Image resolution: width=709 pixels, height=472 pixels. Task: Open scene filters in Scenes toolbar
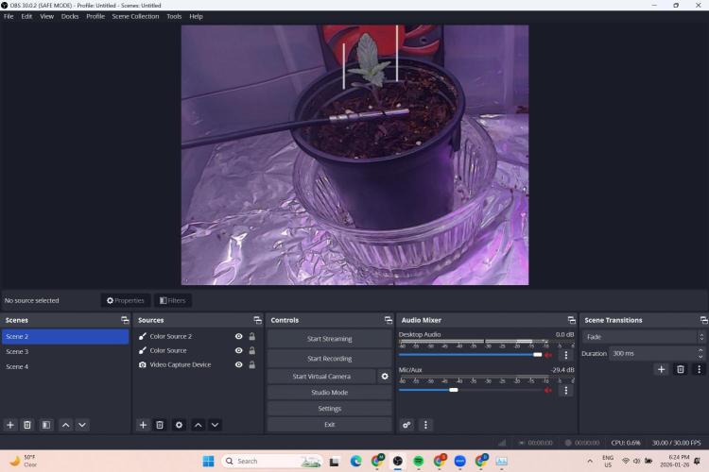(45, 425)
